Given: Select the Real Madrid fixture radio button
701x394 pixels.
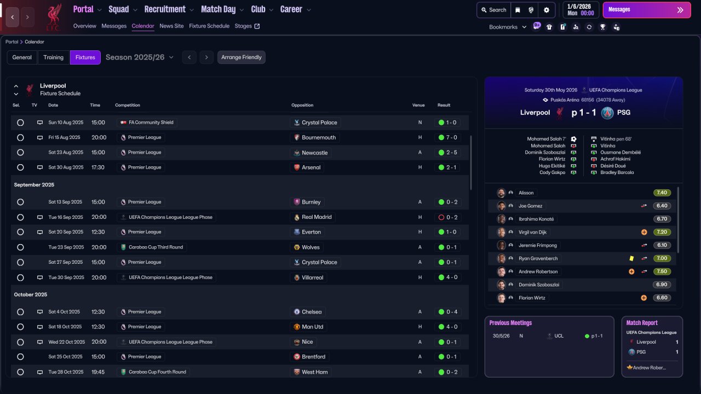Looking at the screenshot, I should tap(20, 217).
